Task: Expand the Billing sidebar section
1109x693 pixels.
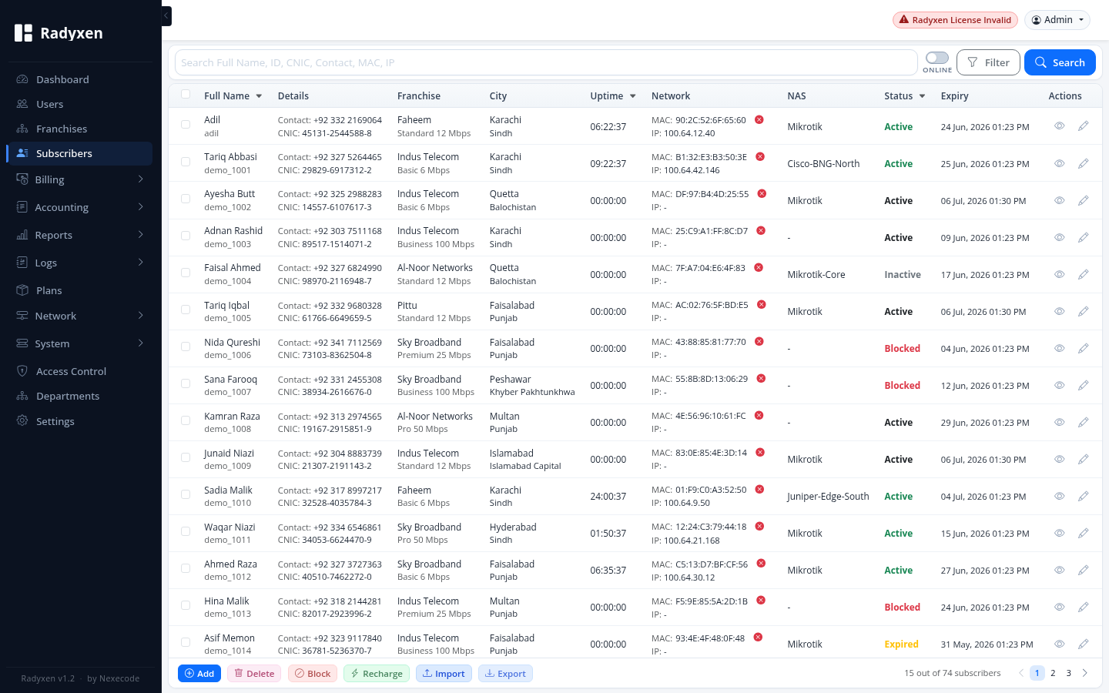Action: point(80,179)
